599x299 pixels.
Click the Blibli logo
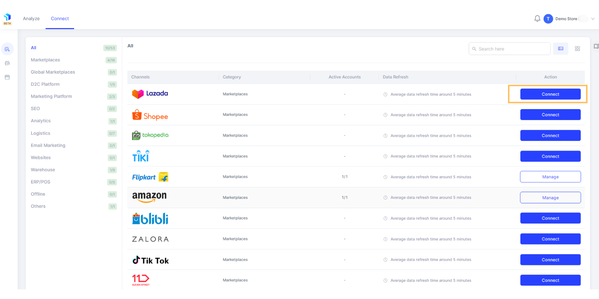click(x=150, y=218)
